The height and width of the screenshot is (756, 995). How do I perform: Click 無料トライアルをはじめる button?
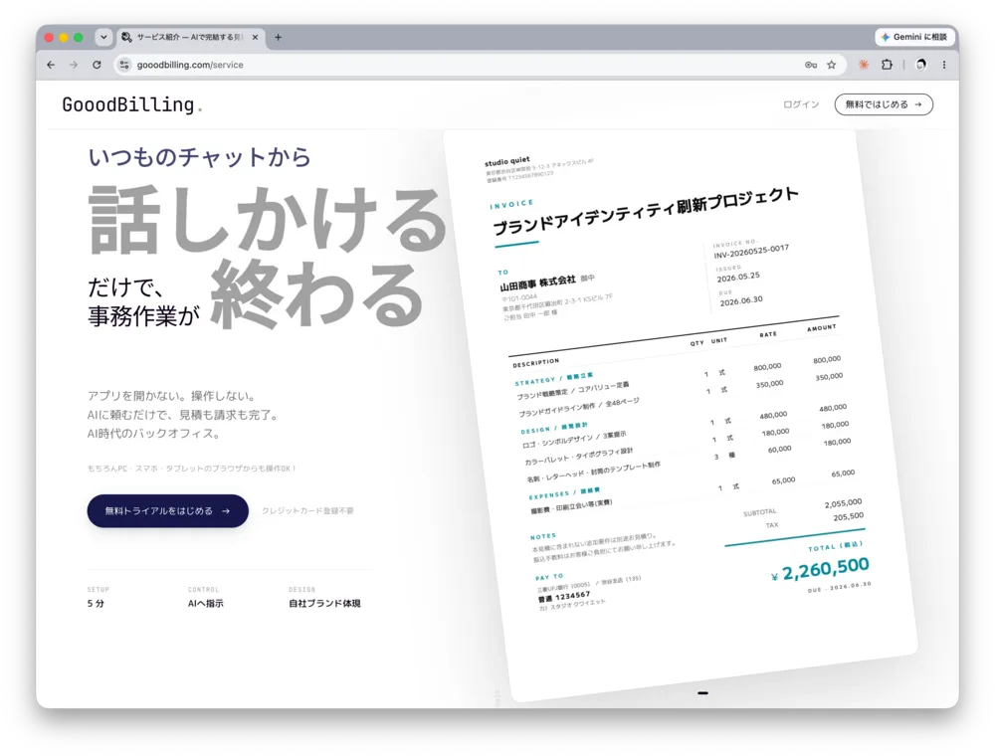(x=167, y=510)
